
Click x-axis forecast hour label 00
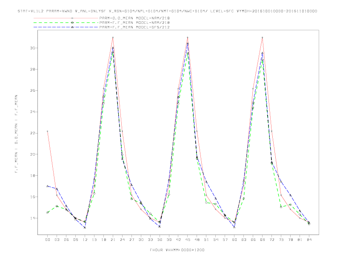pos(48,240)
